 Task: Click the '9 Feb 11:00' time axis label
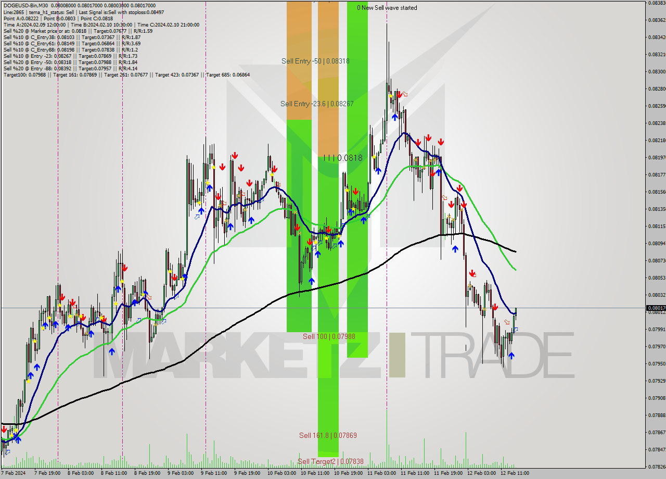tap(214, 473)
